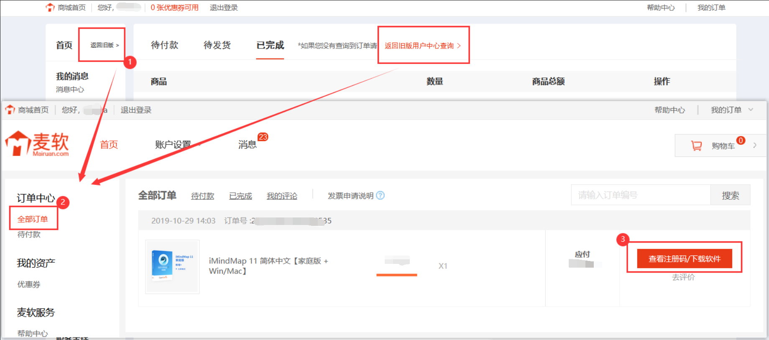
Task: Switch to the 待发货 tab
Action: 217,45
